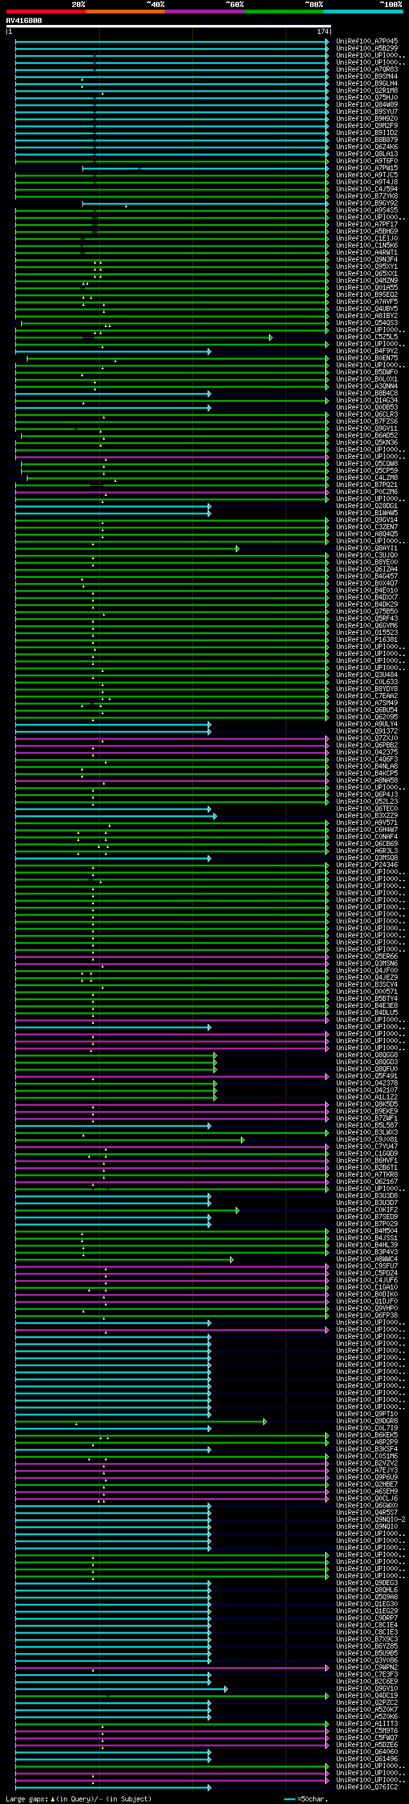Screen dimensions: 409x1804
Task: Click the white query bar under AV416800
Action: tap(169, 27)
